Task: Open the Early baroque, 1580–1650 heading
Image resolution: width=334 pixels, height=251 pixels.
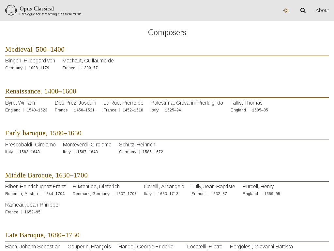Action: pos(43,133)
